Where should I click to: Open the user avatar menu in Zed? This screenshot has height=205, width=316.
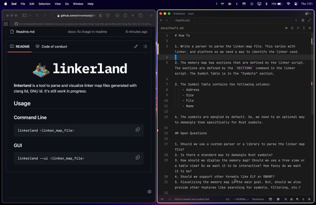pyautogui.click(x=308, y=13)
